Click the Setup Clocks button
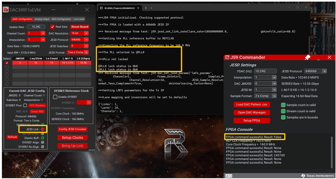Image resolution: width=336 pixels, height=179 pixels. tap(72, 138)
